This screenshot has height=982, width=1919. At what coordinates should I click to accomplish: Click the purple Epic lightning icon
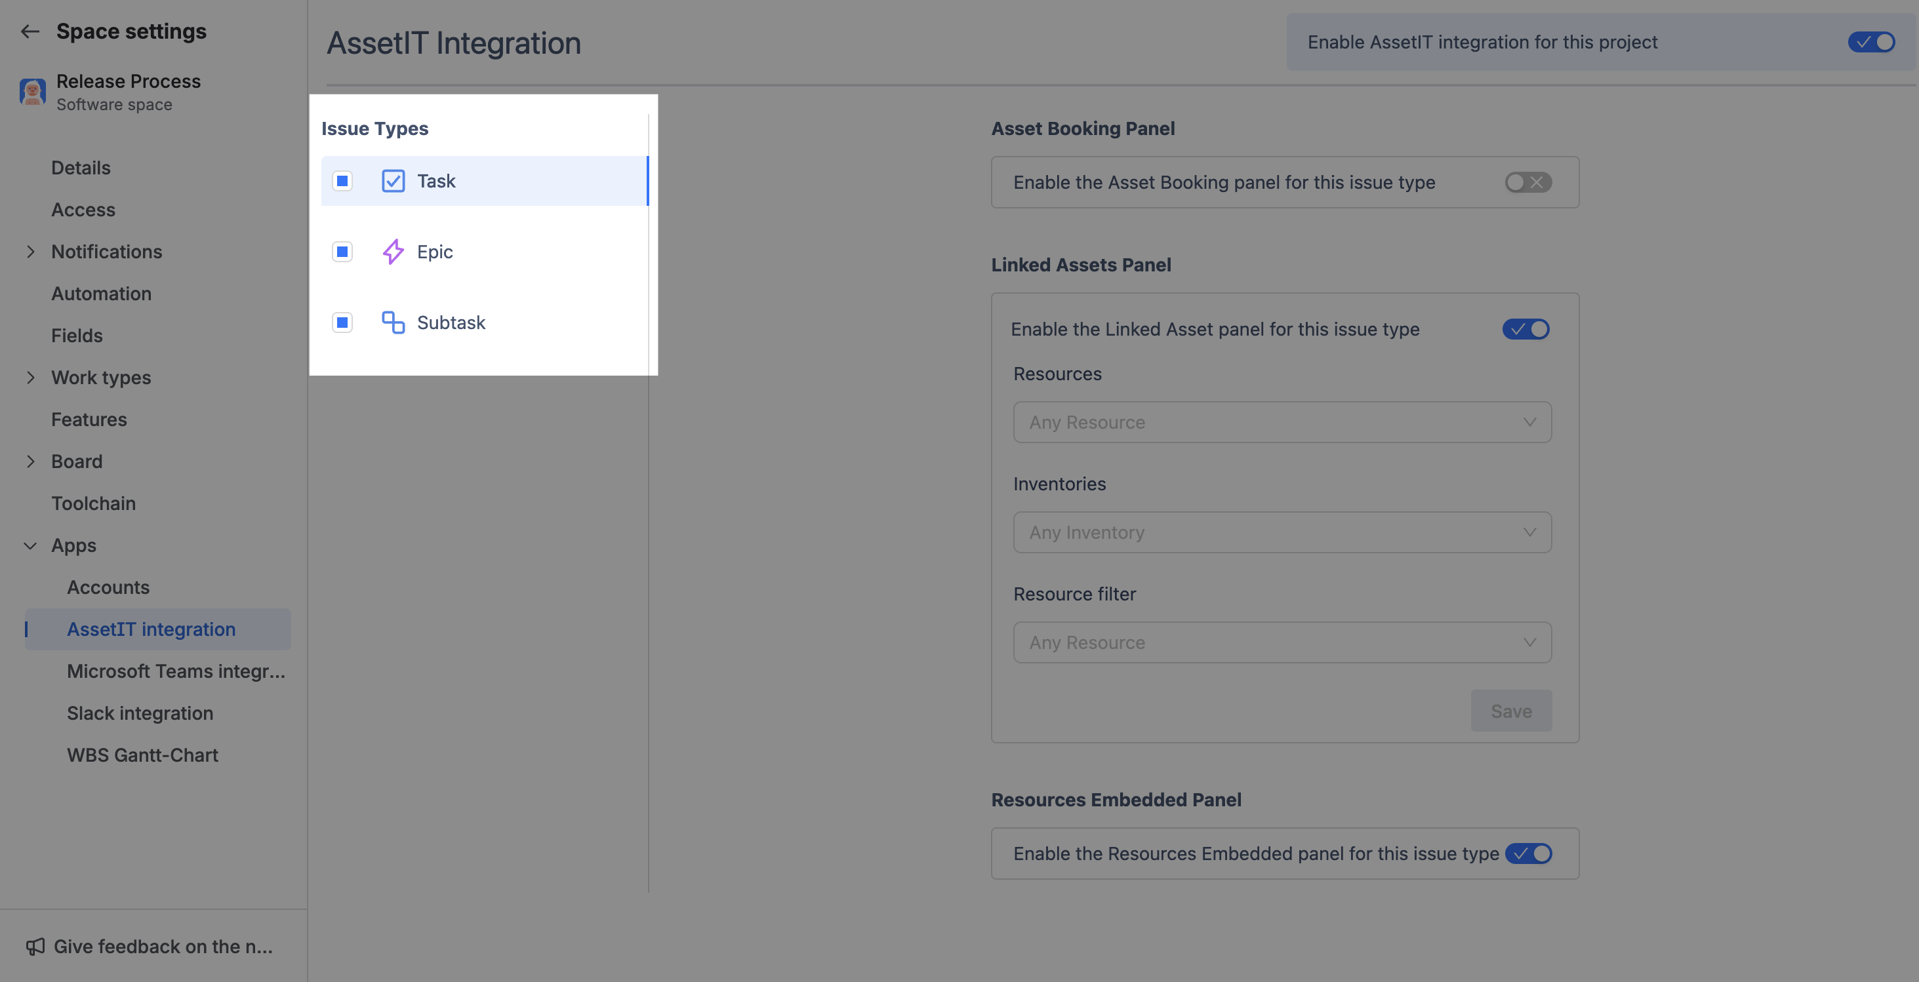(x=393, y=252)
